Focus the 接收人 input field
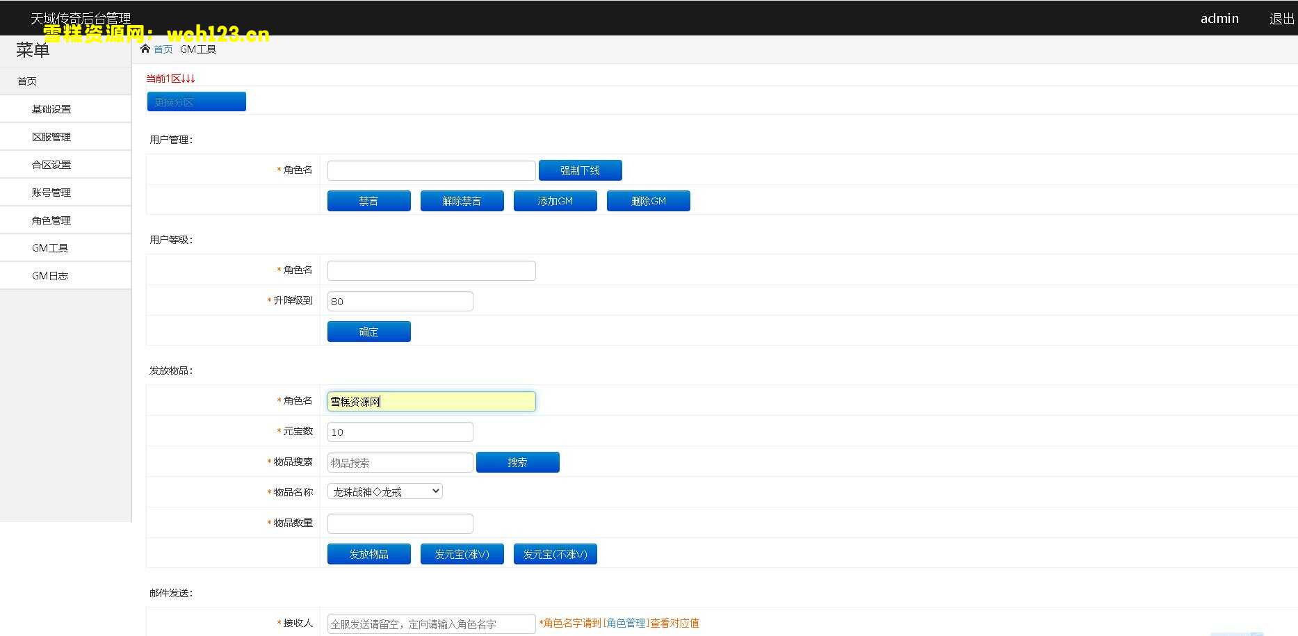 431,623
